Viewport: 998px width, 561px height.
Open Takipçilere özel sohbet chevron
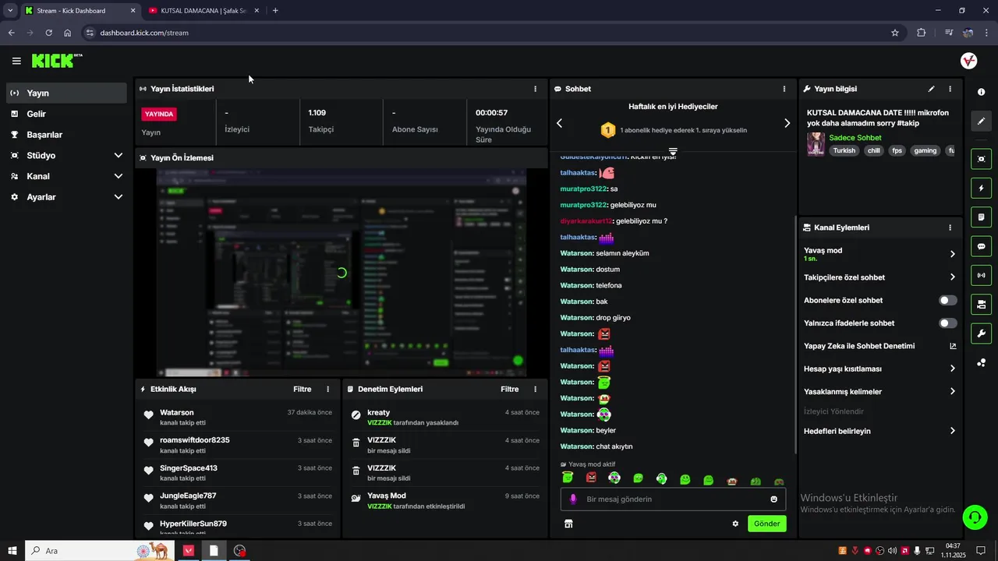point(952,277)
